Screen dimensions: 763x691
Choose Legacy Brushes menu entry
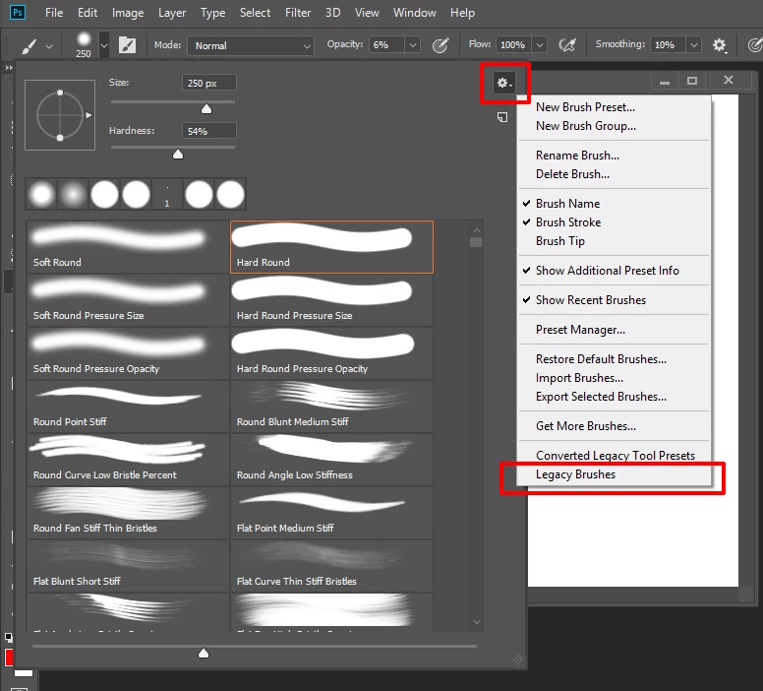coord(614,474)
